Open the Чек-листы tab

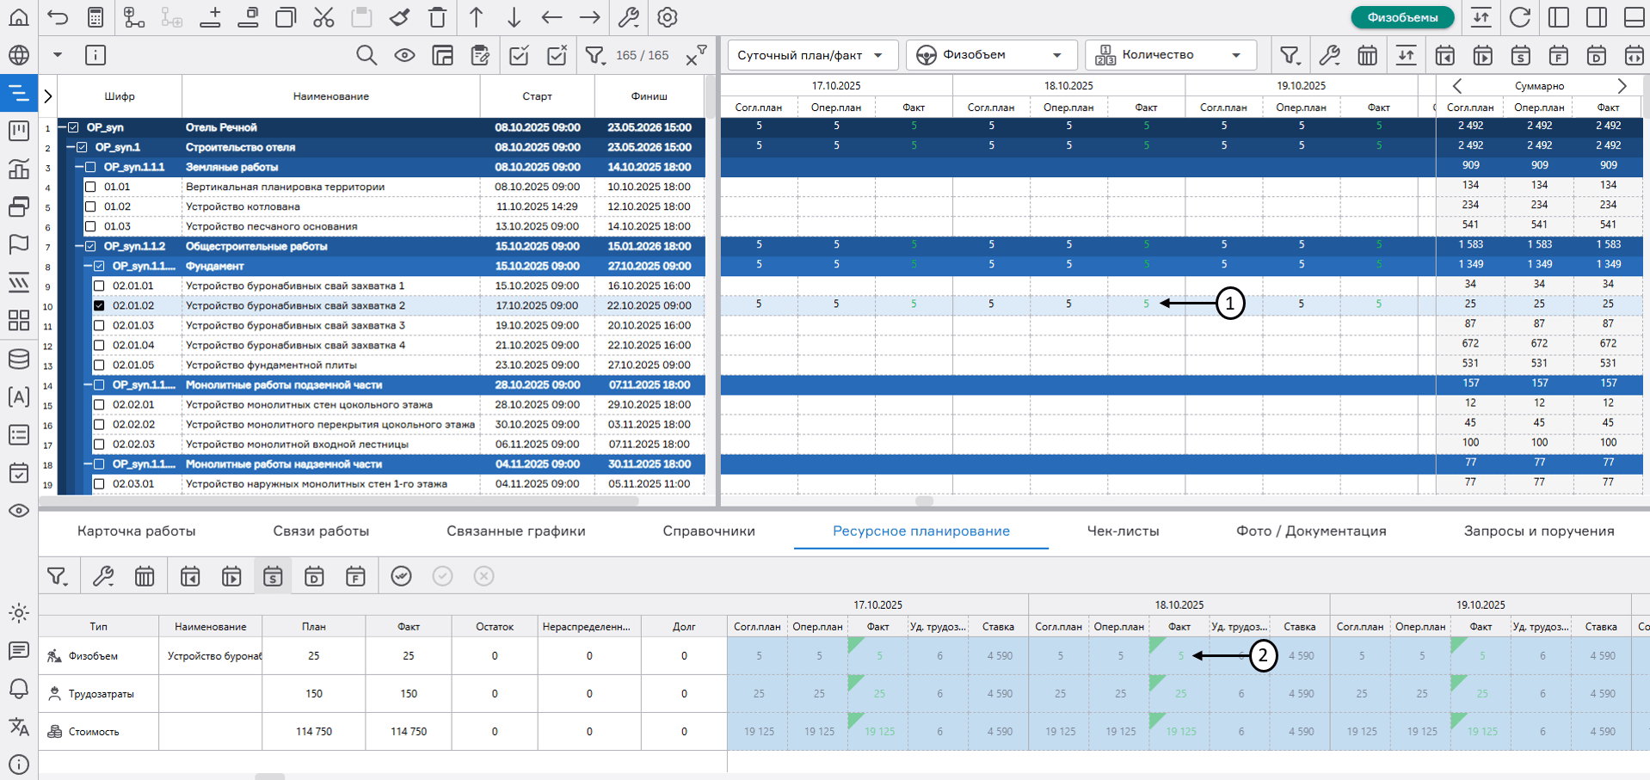point(1123,531)
